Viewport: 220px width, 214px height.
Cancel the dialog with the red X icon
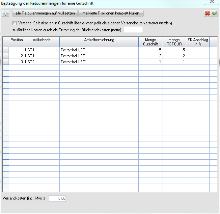click(207, 13)
